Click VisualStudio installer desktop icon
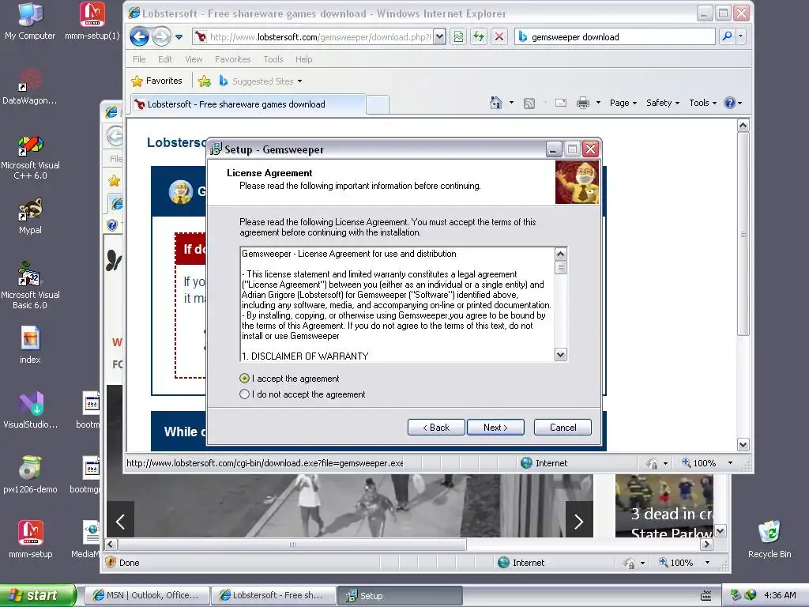Image resolution: width=809 pixels, height=607 pixels. pyautogui.click(x=31, y=410)
